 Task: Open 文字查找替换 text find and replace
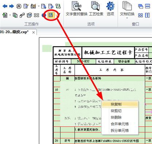pyautogui.click(x=77, y=9)
